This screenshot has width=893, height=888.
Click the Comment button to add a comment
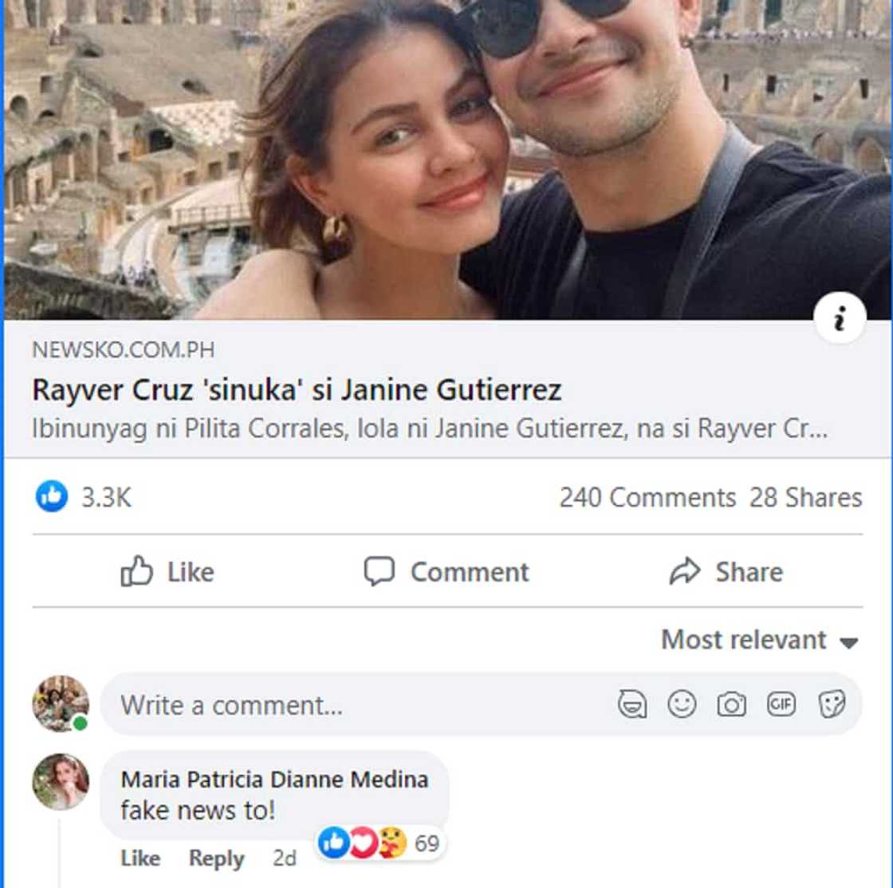[x=448, y=571]
